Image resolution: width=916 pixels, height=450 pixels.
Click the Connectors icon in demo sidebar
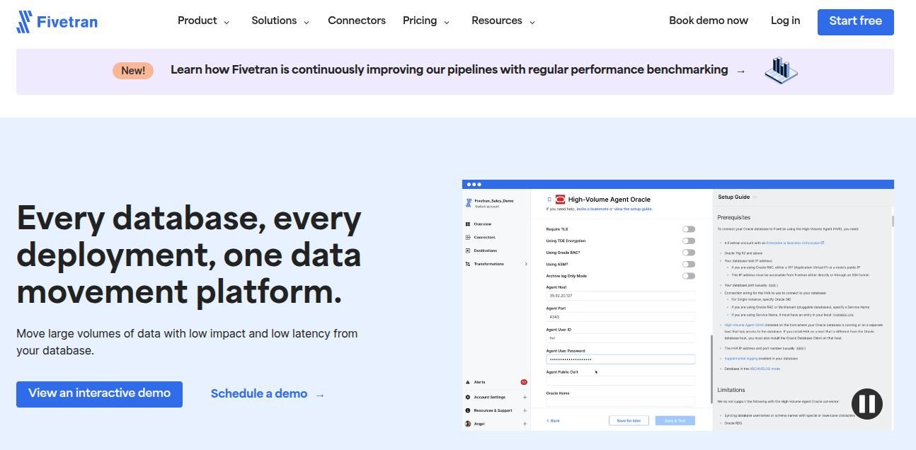468,238
